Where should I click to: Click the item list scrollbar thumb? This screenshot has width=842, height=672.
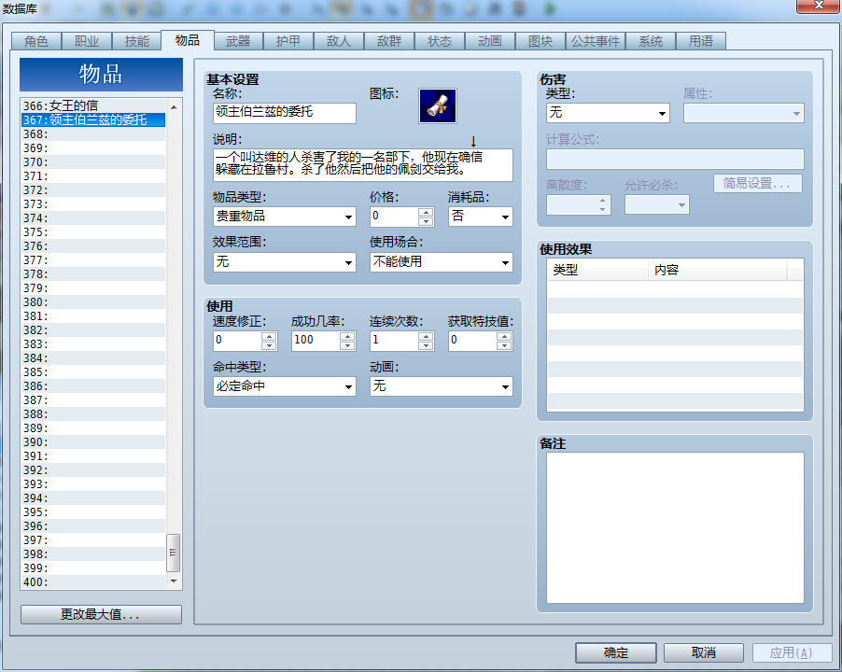[x=173, y=553]
